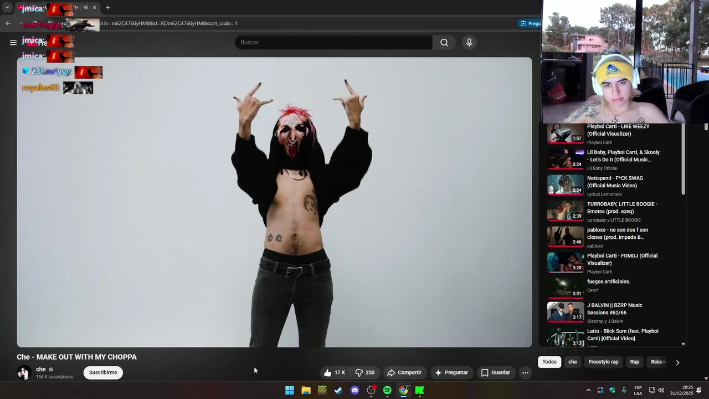The height and width of the screenshot is (399, 709).
Task: Open Kick green app in taskbar
Action: pyautogui.click(x=420, y=390)
